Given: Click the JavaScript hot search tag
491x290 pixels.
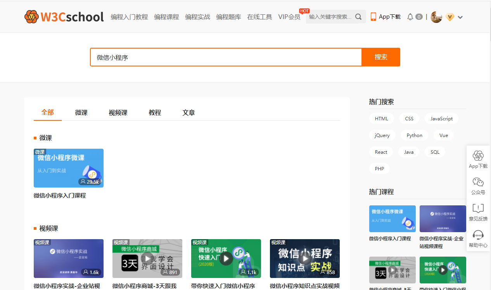Looking at the screenshot, I should point(441,119).
